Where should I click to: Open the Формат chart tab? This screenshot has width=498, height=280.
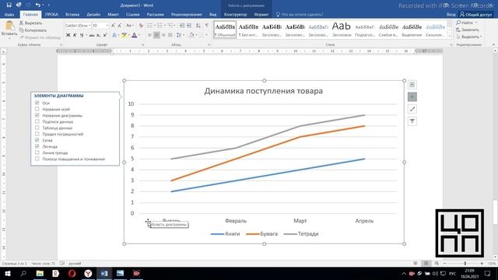(x=261, y=14)
